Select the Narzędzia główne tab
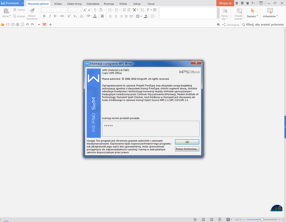Image resolution: width=286 pixels, height=222 pixels. pyautogui.click(x=38, y=4)
